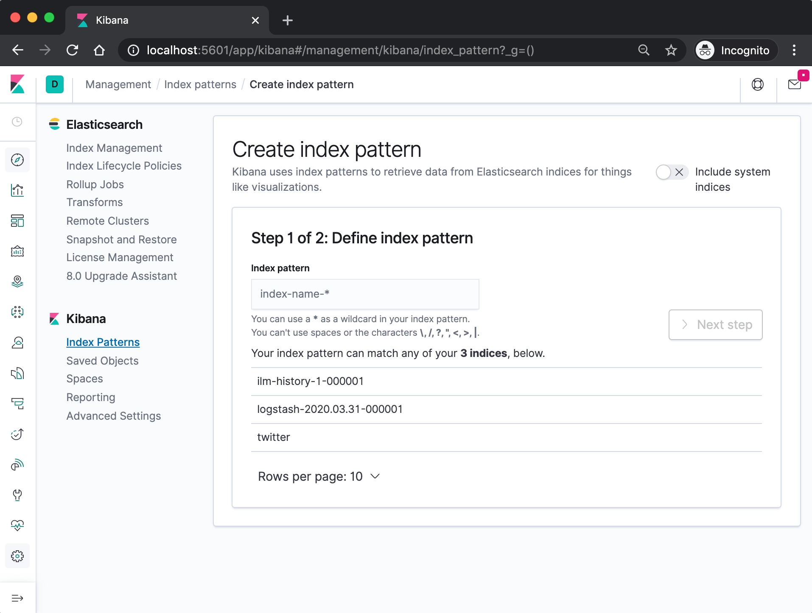Screen dimensions: 812x613
Task: Open Discover compass icon in sidebar
Action: point(17,160)
